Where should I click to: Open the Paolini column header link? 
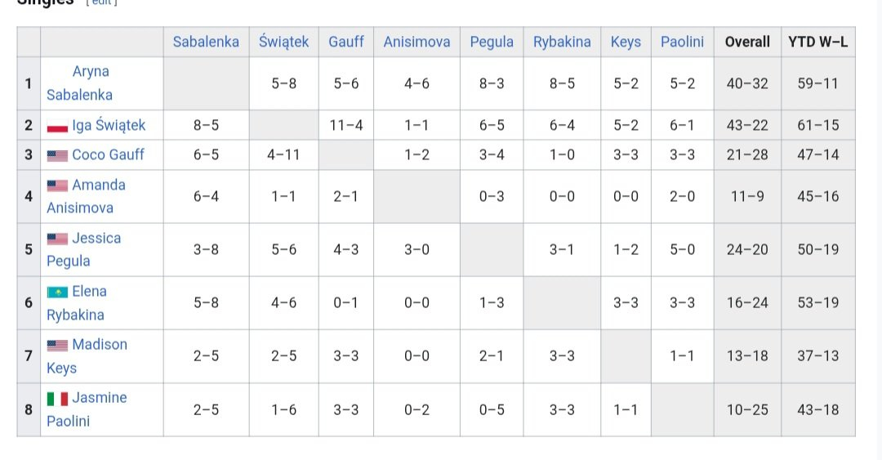point(682,42)
